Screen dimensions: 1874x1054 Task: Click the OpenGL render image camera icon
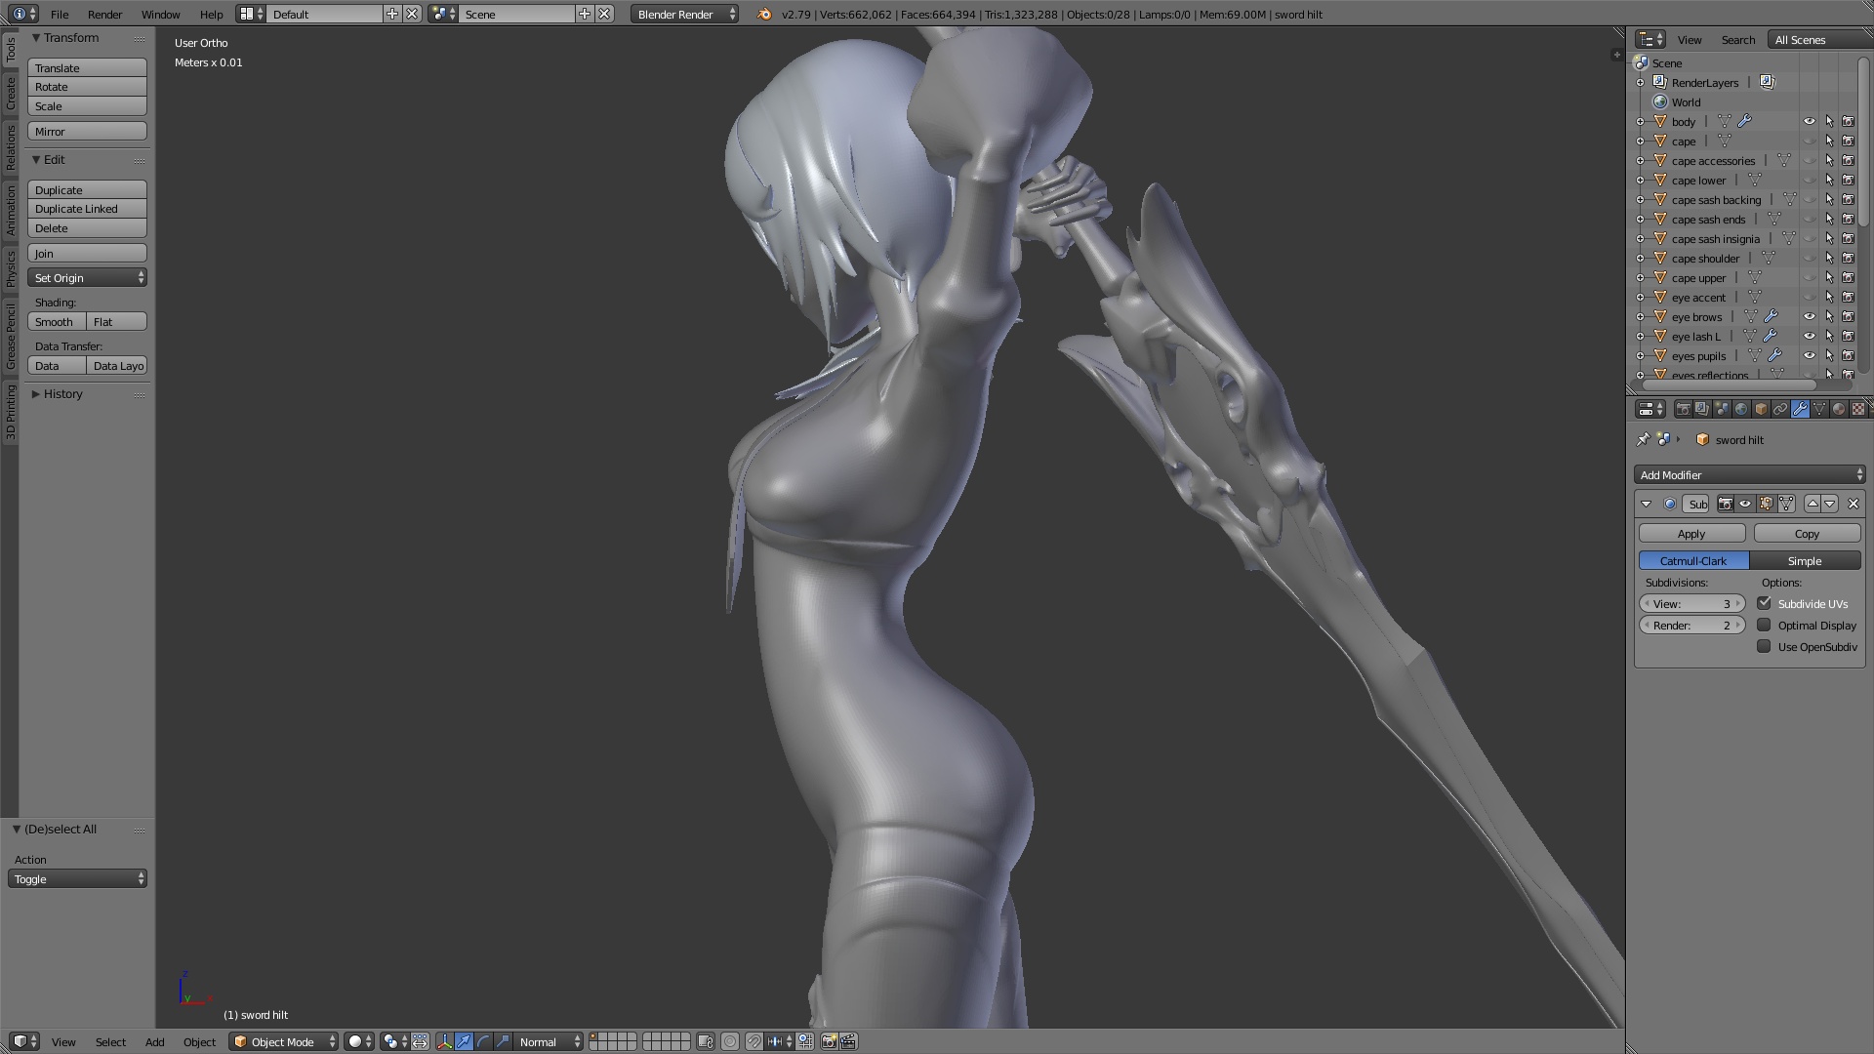click(829, 1041)
